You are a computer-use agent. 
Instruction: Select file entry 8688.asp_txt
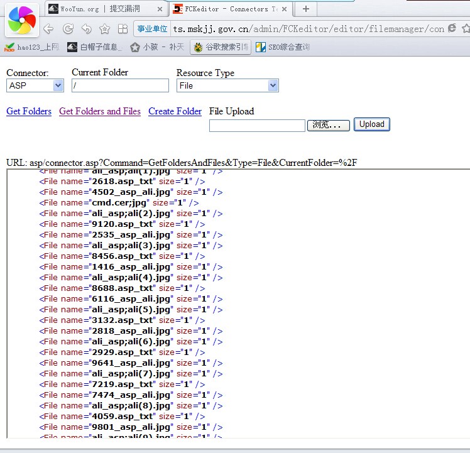[x=122, y=288]
